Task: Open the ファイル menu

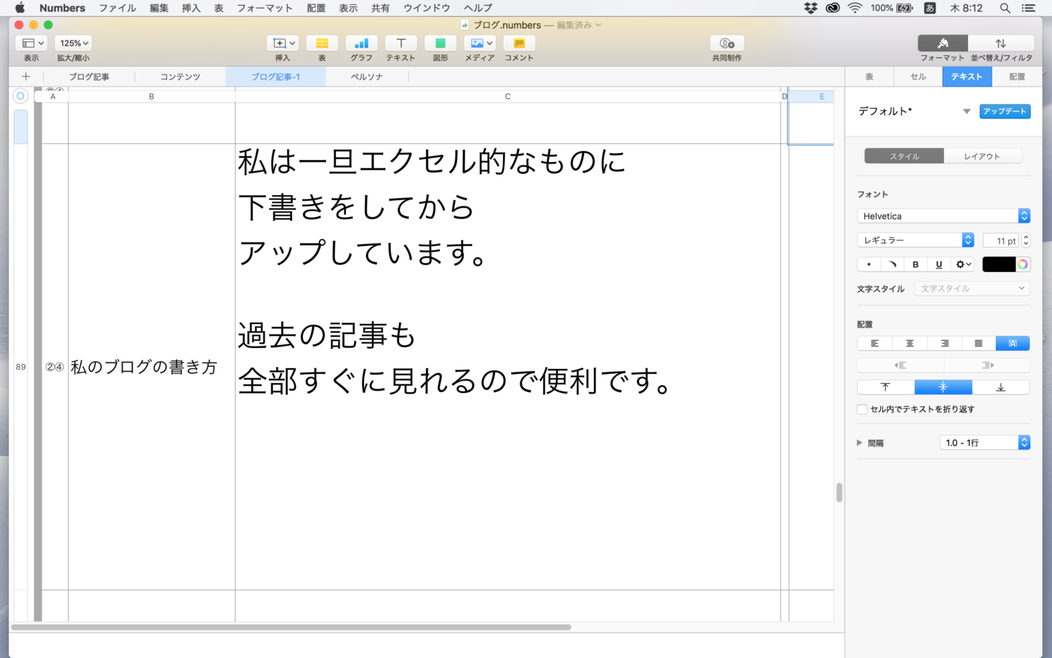Action: [118, 8]
